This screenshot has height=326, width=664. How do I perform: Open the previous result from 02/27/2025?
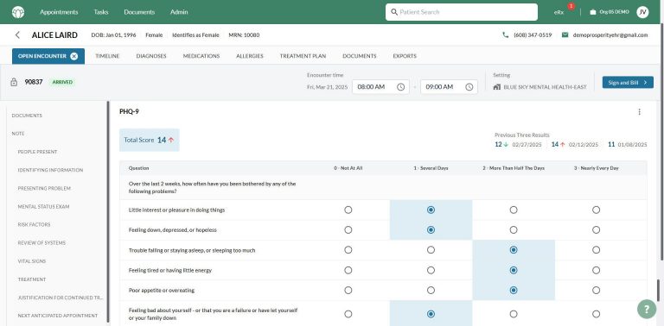518,144
